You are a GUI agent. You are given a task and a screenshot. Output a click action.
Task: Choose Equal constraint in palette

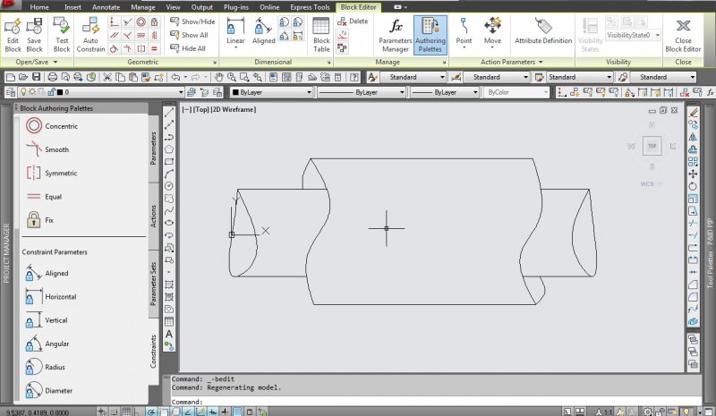44,196
